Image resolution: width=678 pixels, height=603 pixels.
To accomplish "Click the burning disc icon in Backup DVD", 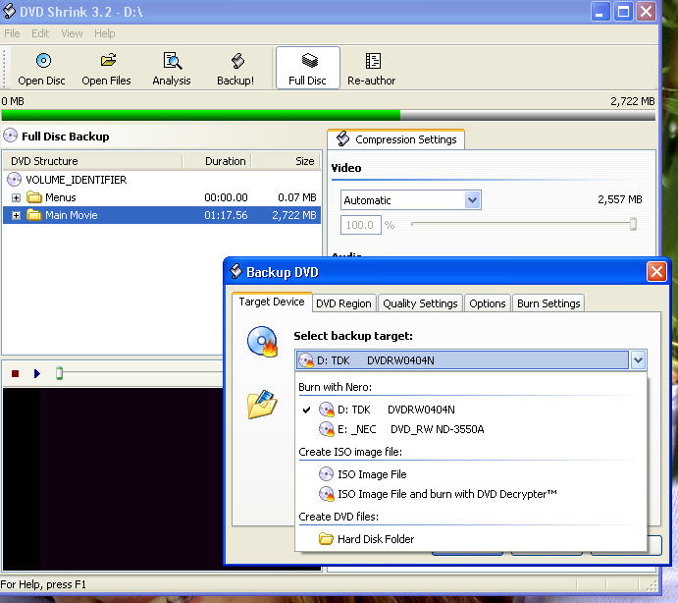I will click(262, 342).
